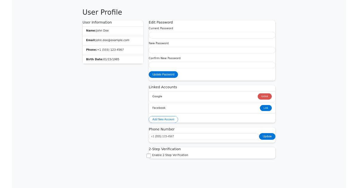Link the Facebook account
Screen dimensions: 358x188
pos(266,108)
